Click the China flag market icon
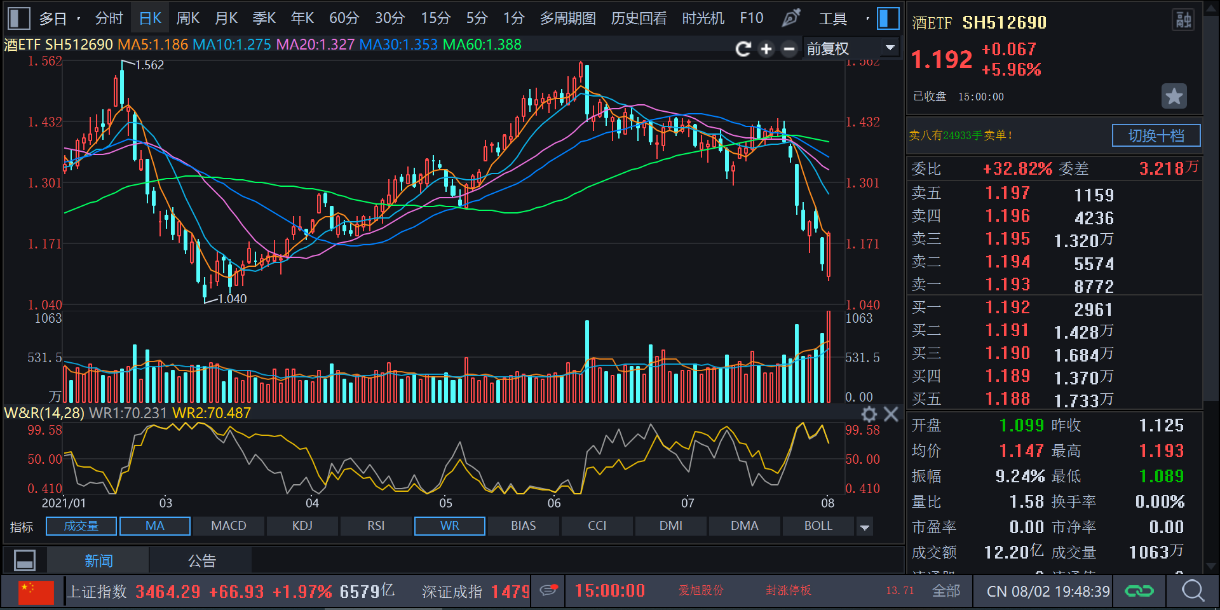 coord(36,592)
